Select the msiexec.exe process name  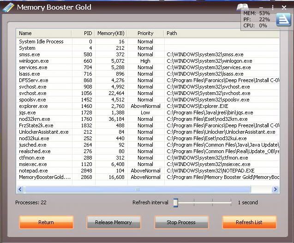point(33,164)
